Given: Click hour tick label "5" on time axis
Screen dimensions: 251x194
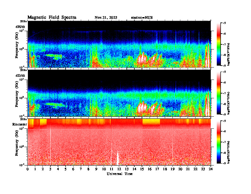Looking at the screenshot, I should click(66, 169).
